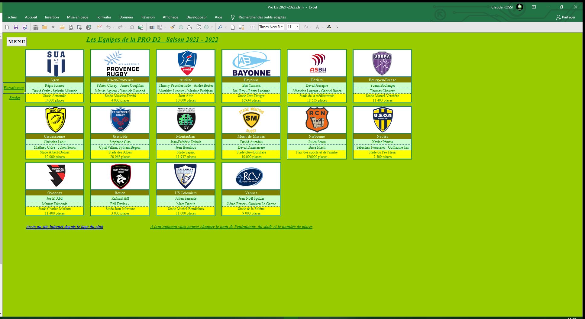Expand the font size 11 dropdown
This screenshot has height=319, width=585.
[x=297, y=27]
